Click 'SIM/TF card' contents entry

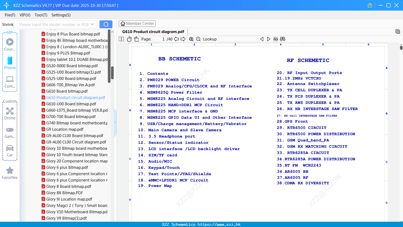[163, 155]
